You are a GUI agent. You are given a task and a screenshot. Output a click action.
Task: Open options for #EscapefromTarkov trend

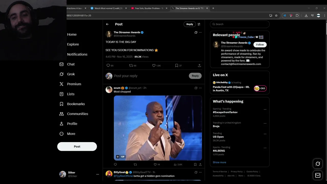[265, 109]
